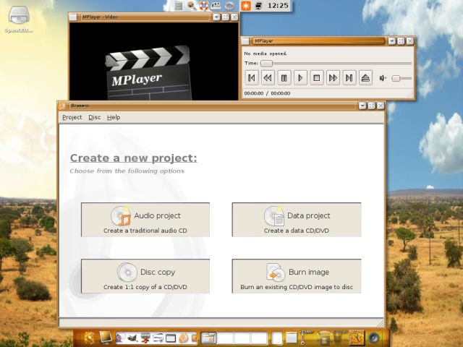This screenshot has height=347, width=463.
Task: Shade the MPlayer Video window with arrow button
Action: click(x=216, y=17)
